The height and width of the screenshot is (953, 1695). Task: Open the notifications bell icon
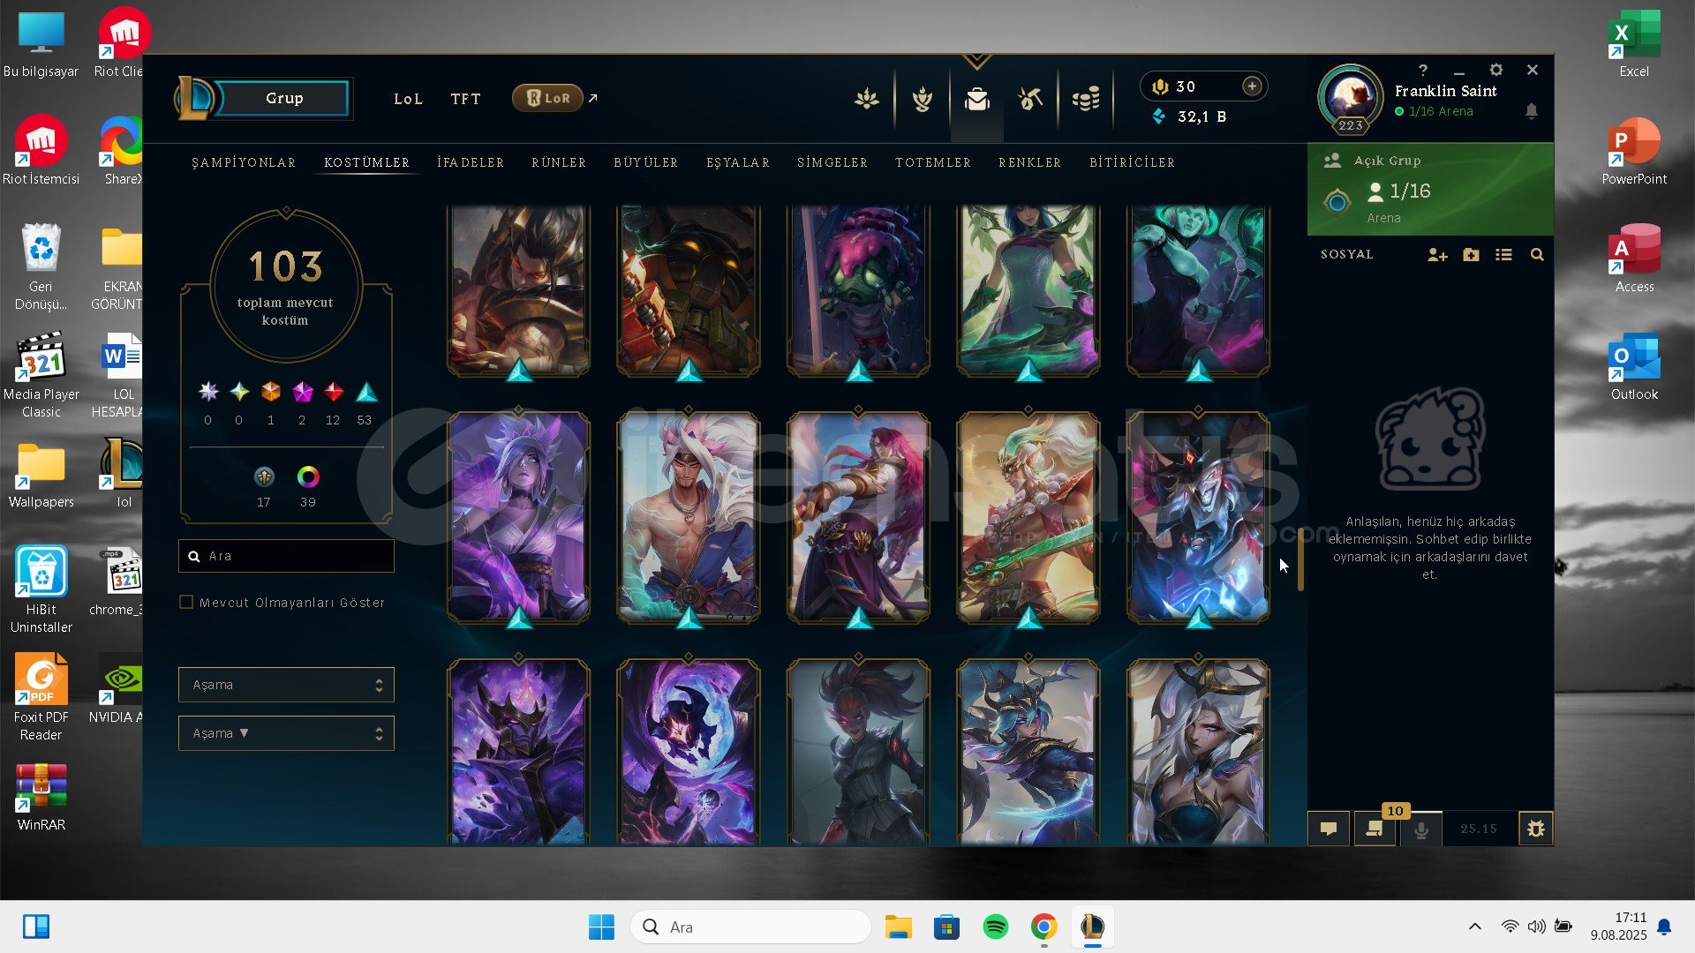coord(1532,111)
